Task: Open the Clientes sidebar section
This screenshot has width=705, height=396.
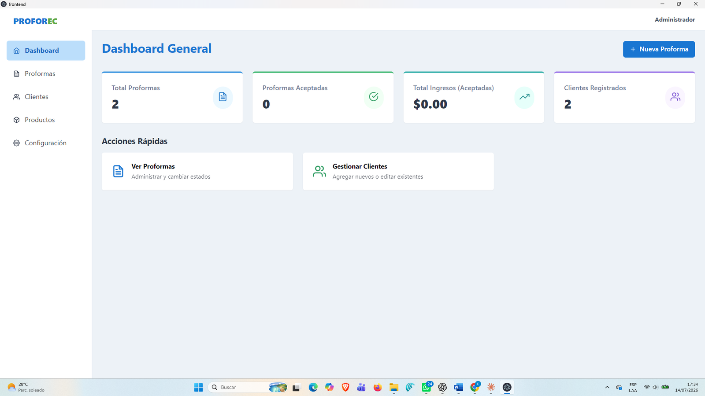Action: click(46, 97)
